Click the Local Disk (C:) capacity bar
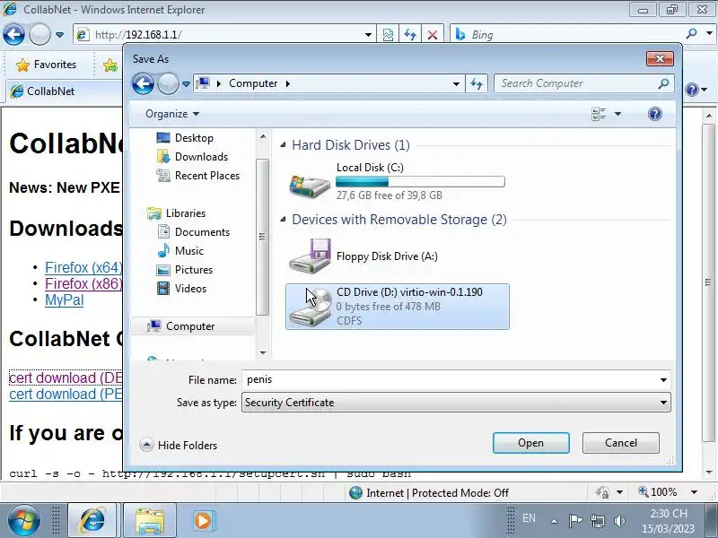 (x=420, y=182)
